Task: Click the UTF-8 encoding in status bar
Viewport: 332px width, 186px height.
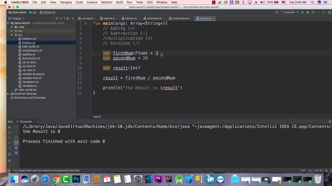Action: (x=318, y=171)
